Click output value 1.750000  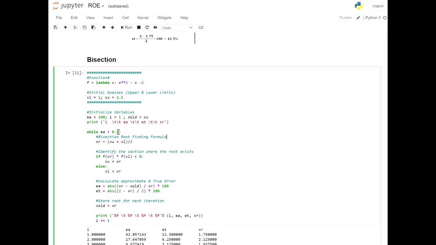coord(207,234)
